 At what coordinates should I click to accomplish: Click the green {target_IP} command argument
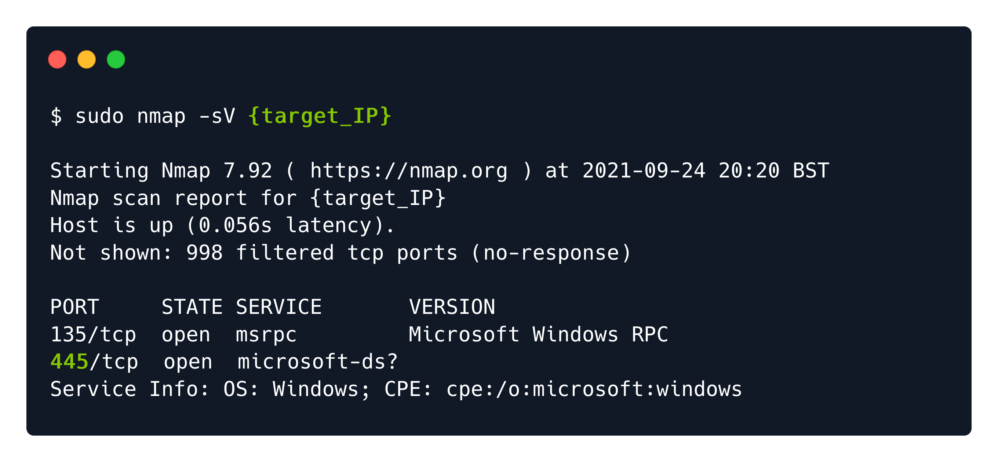coord(320,116)
